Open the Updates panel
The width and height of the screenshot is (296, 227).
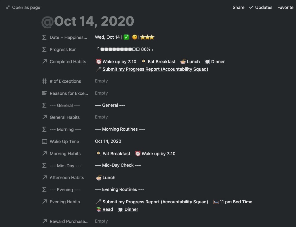coord(264,7)
